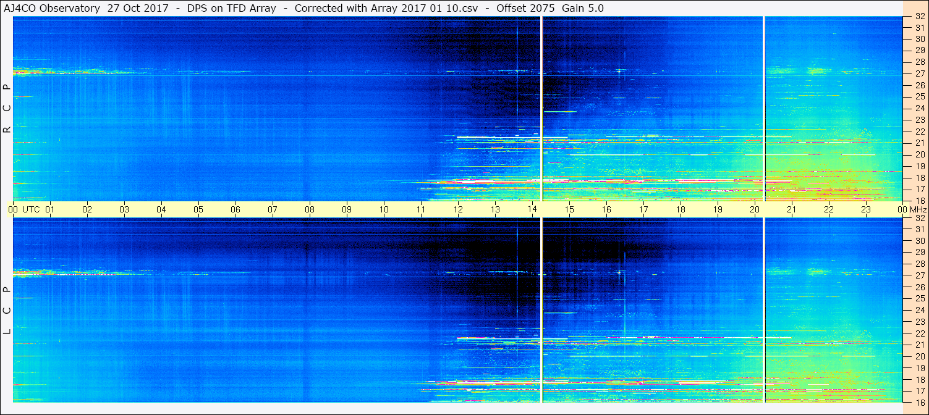The height and width of the screenshot is (415, 929).
Task: Click the 10 hour mark on time axis
Action: click(384, 209)
